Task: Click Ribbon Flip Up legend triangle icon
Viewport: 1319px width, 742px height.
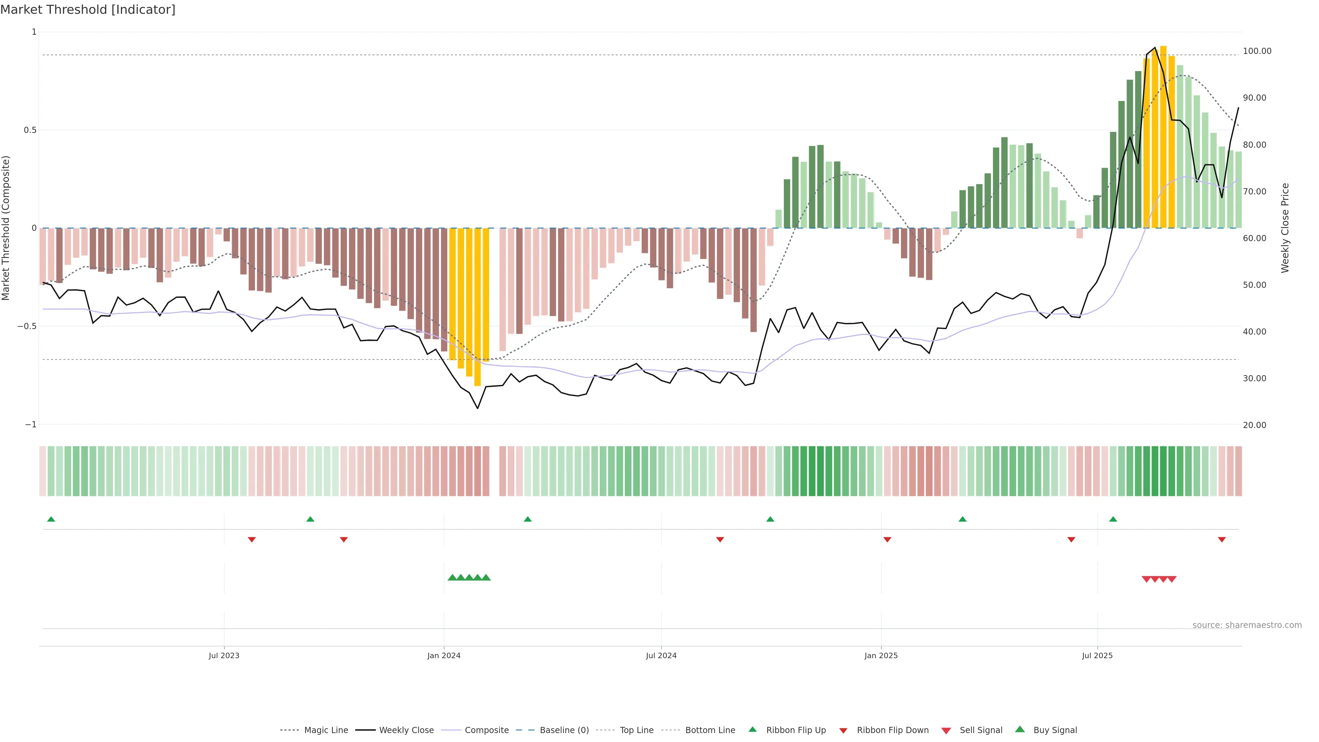Action: pyautogui.click(x=752, y=729)
